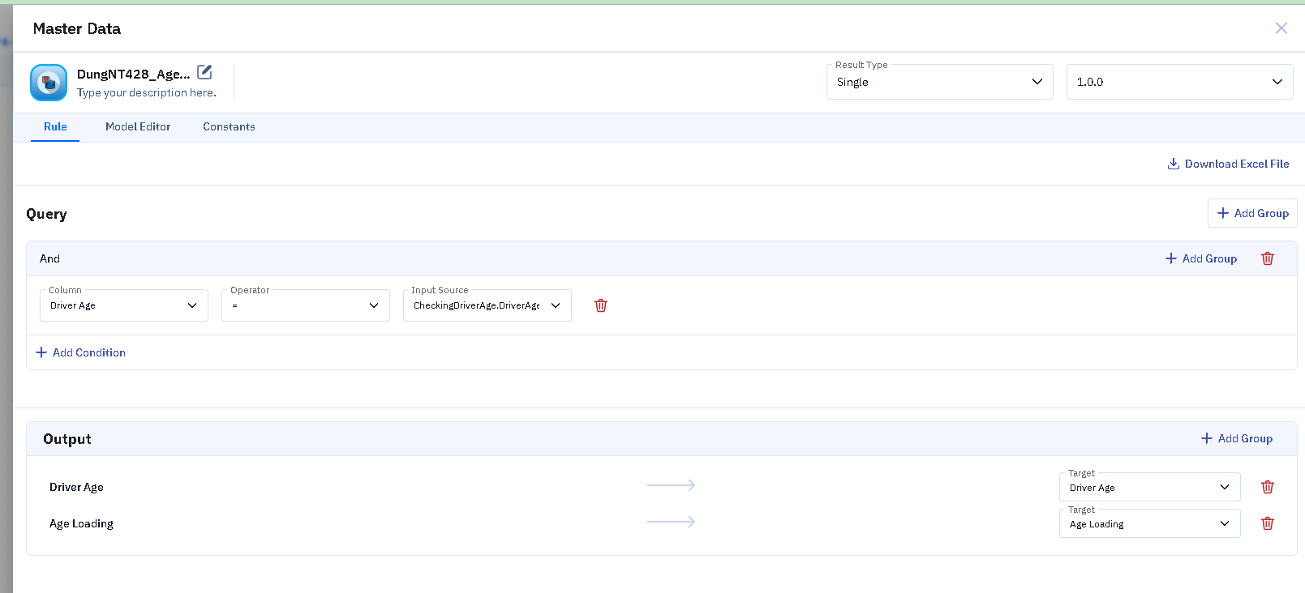Delete the Driver Age output mapping

pyautogui.click(x=1267, y=487)
